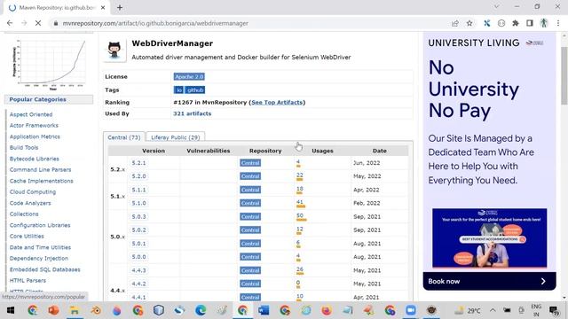Open version 5.0.1
This screenshot has height=319, width=568.
tap(138, 244)
